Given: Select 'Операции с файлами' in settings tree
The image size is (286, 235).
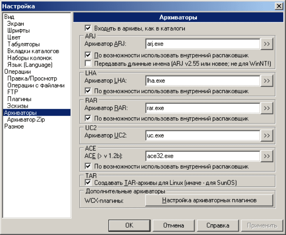Looking at the screenshot, I should (x=36, y=85).
